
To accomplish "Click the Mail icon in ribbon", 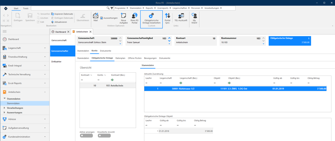I will [x=96, y=17].
